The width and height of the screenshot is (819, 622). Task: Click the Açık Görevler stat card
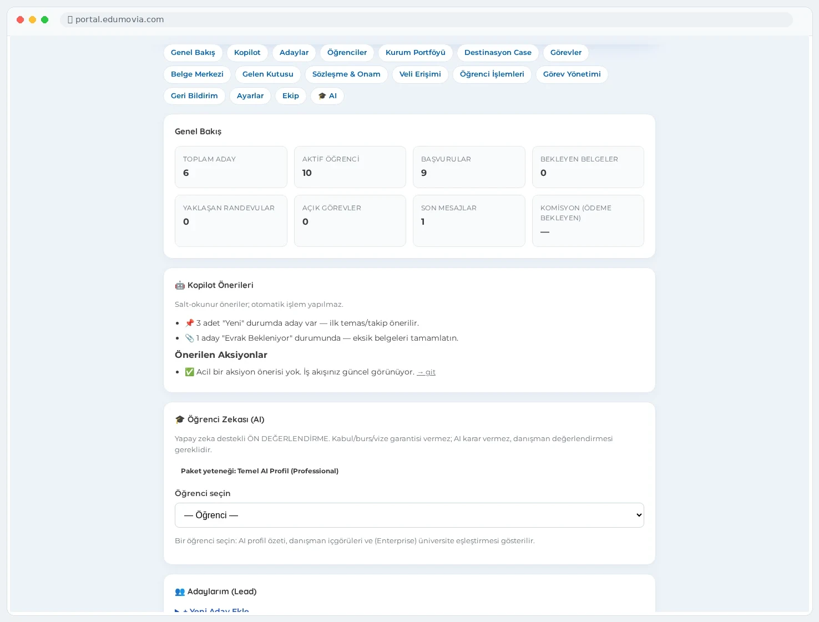(350, 221)
